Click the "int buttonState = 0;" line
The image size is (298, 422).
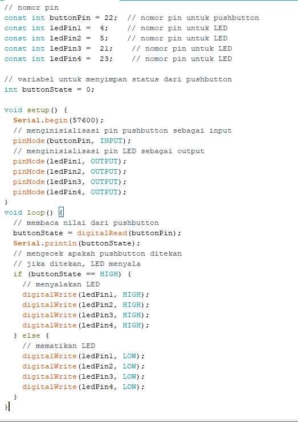49,89
